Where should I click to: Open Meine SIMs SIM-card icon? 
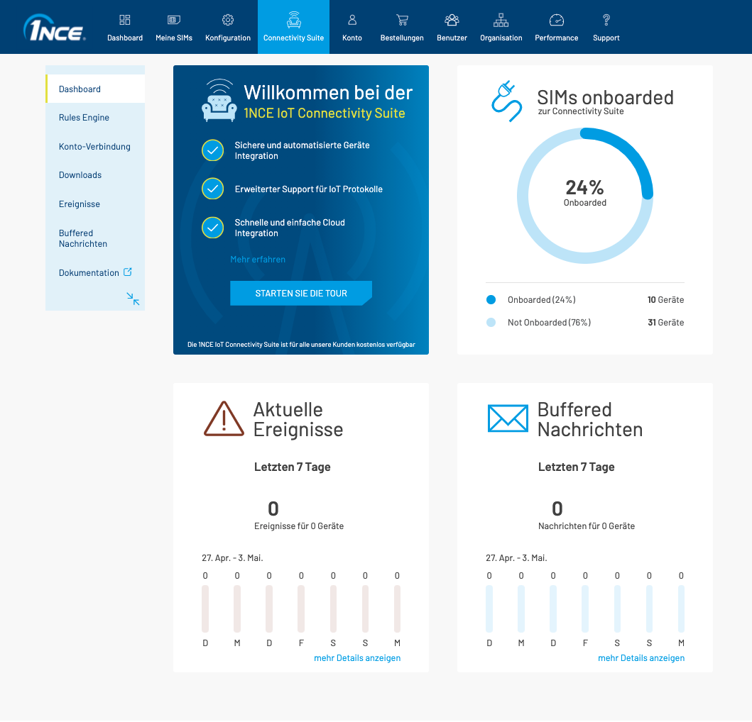point(173,20)
